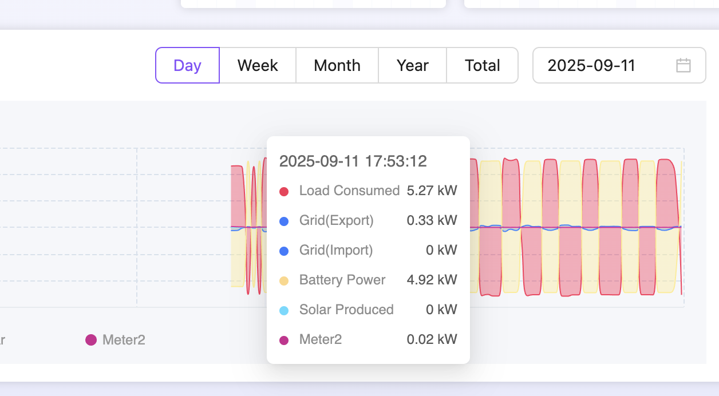Switch to the Week view tab
Screen dimensions: 719x396
point(258,65)
